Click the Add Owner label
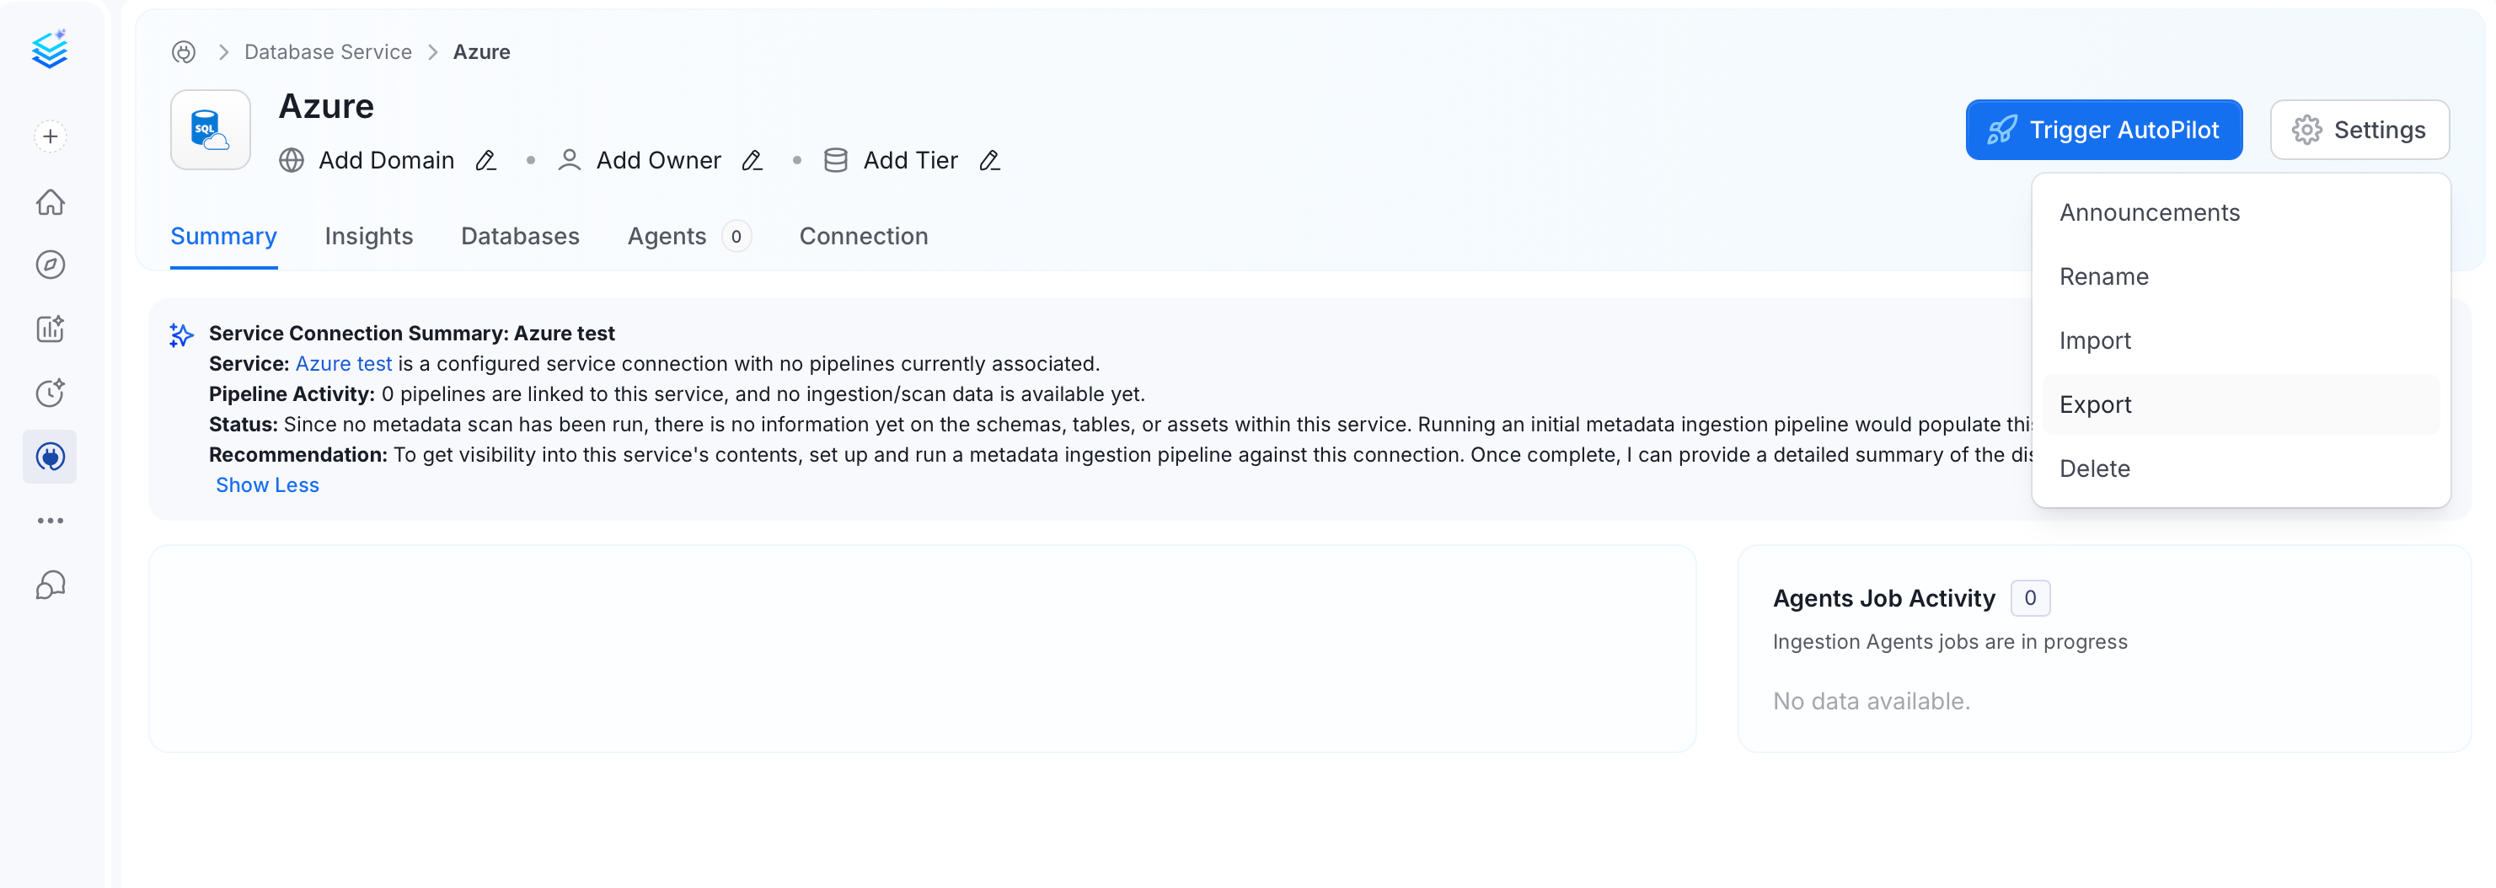This screenshot has width=2496, height=888. (659, 160)
